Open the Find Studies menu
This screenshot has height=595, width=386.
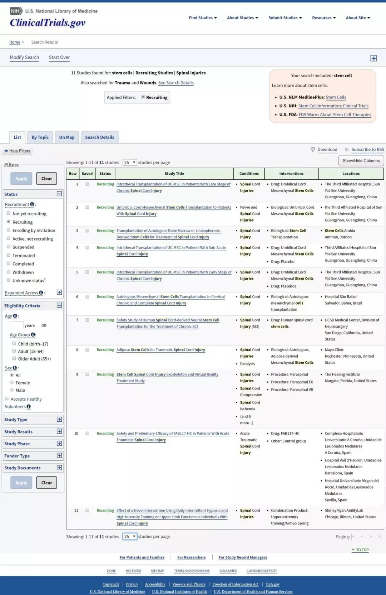click(203, 18)
